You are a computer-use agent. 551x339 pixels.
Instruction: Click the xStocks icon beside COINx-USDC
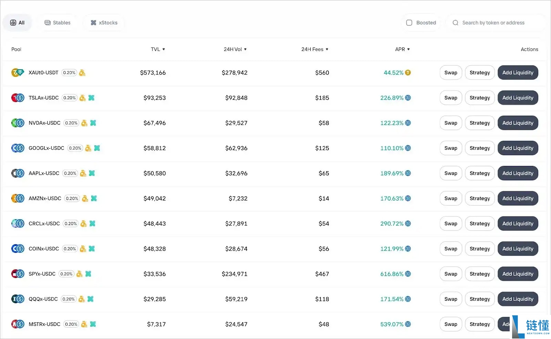(92, 248)
